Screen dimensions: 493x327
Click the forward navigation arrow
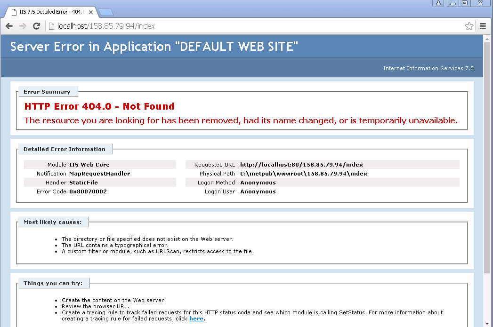23,26
